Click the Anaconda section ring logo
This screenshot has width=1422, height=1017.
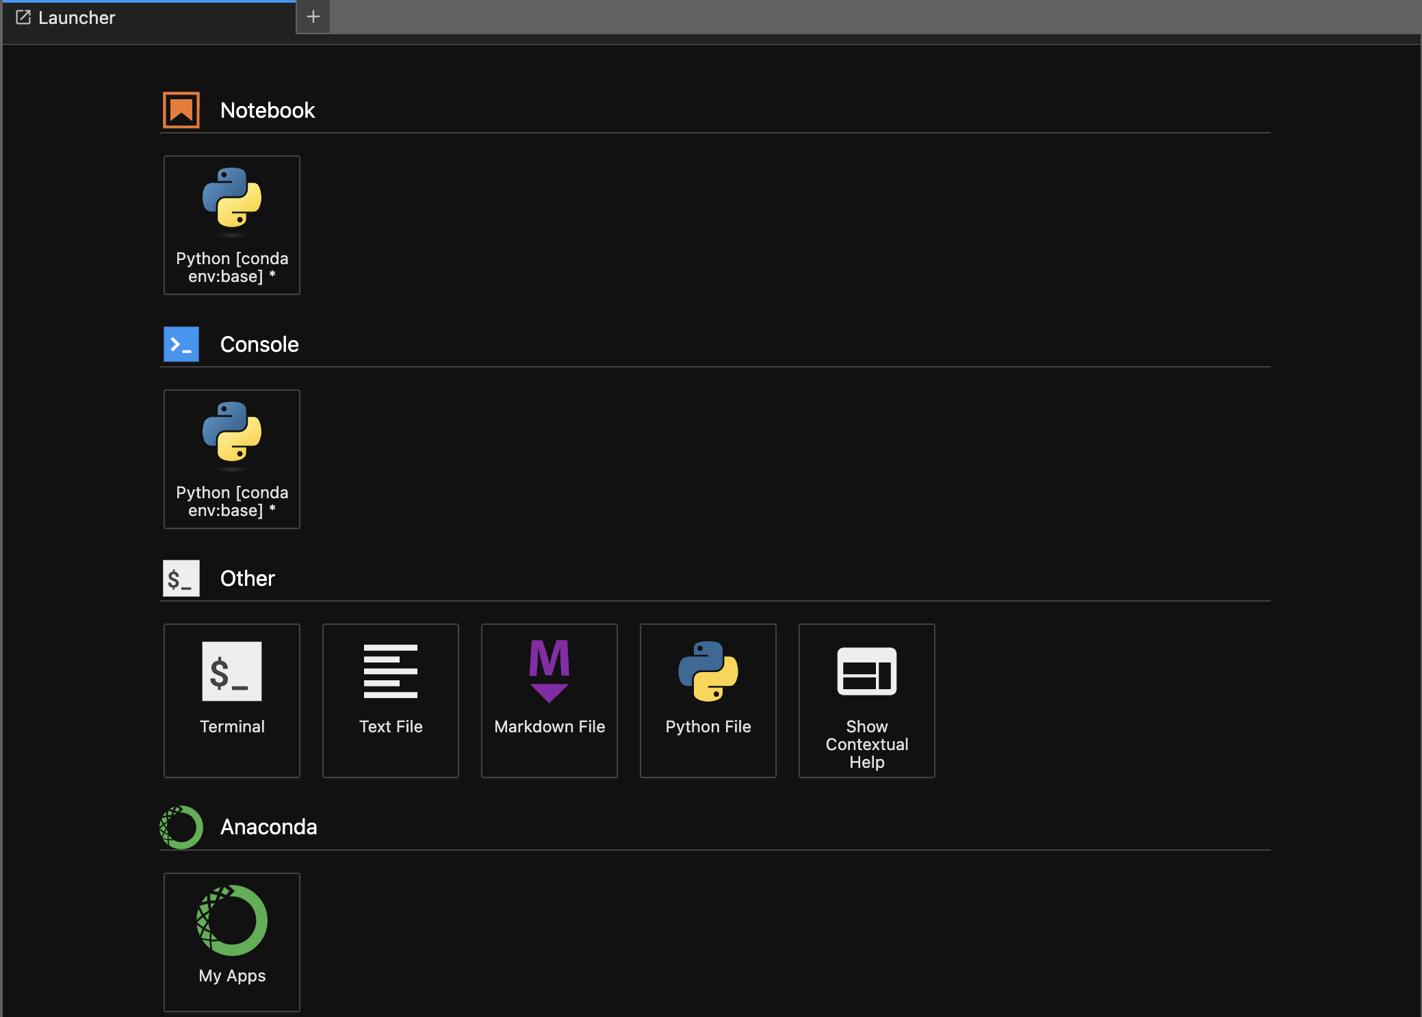click(x=181, y=827)
